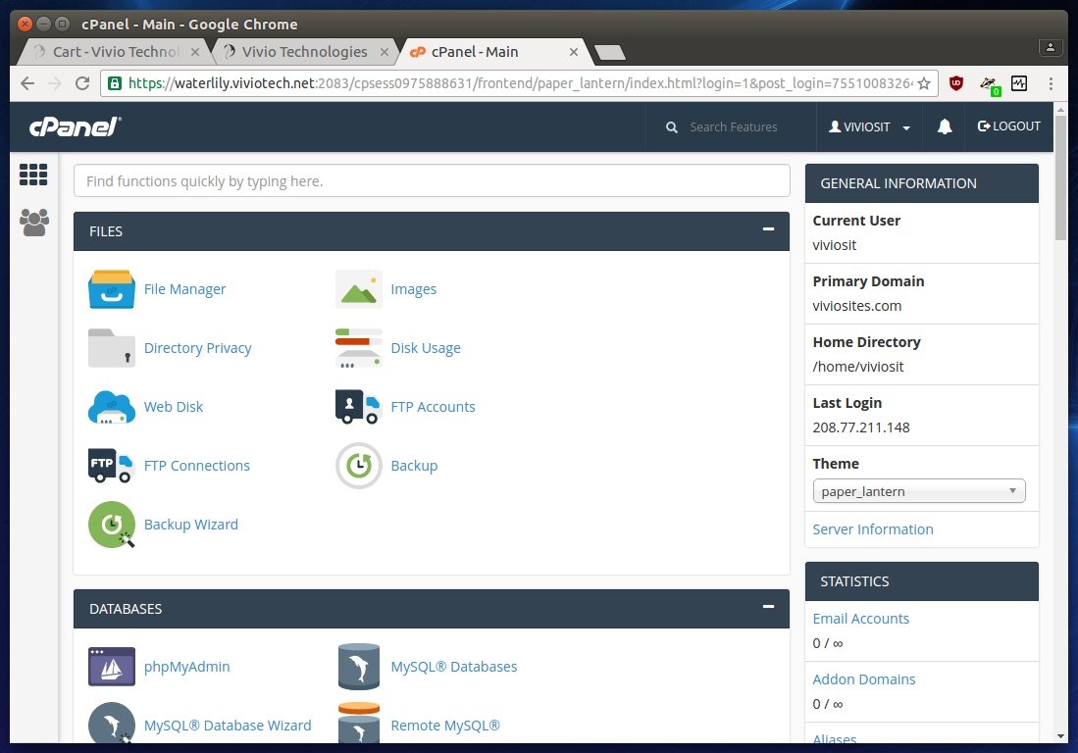Click the browser address bar URL
The image size is (1078, 753).
point(520,83)
